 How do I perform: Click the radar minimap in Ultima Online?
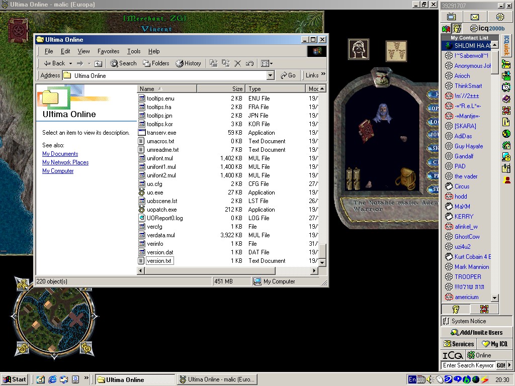(x=54, y=317)
